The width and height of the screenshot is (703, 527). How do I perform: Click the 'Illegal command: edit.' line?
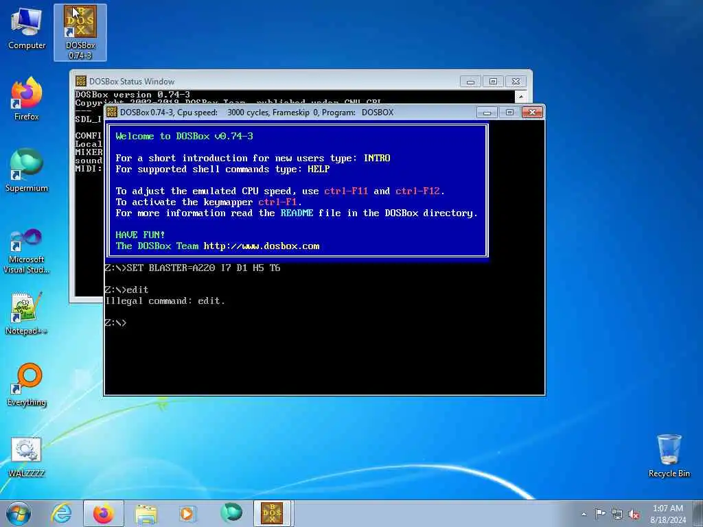click(x=165, y=301)
